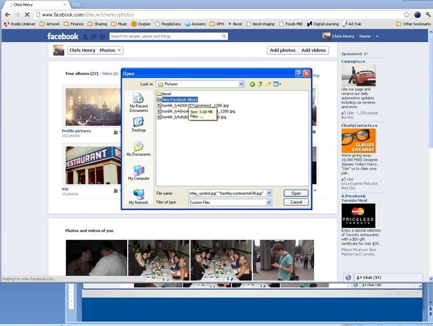Select My Documents in places bar
Screen dimensions: 433x326
139,148
